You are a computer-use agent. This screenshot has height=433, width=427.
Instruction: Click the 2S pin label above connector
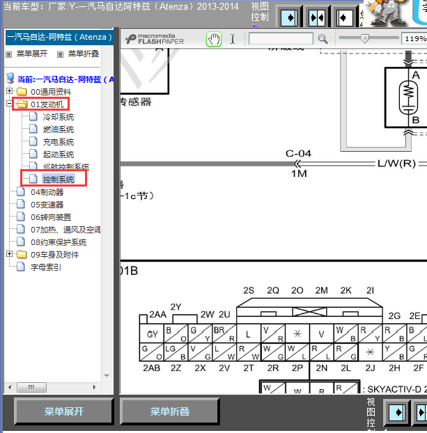(x=249, y=290)
